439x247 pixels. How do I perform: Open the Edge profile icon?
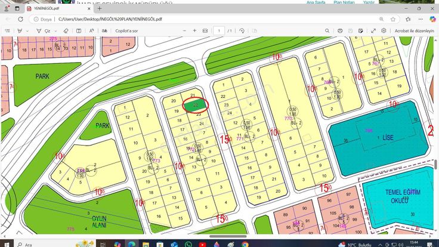(7, 9)
